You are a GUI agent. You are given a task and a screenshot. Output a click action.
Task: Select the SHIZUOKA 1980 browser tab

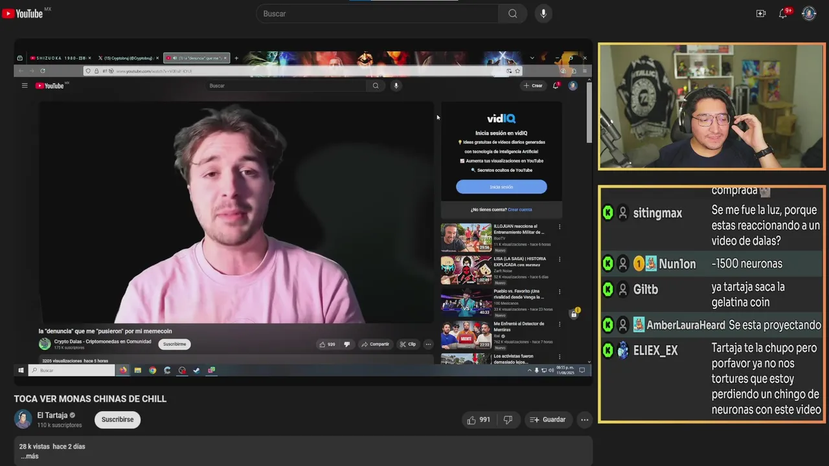[x=60, y=58]
